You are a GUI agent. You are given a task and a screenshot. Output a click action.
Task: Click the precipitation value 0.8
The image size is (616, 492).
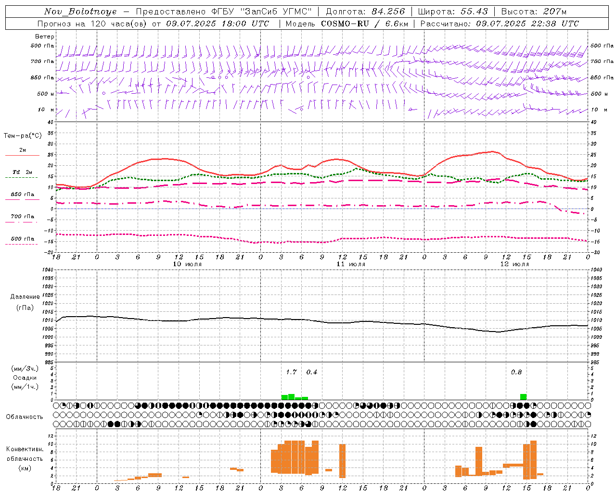[516, 372]
